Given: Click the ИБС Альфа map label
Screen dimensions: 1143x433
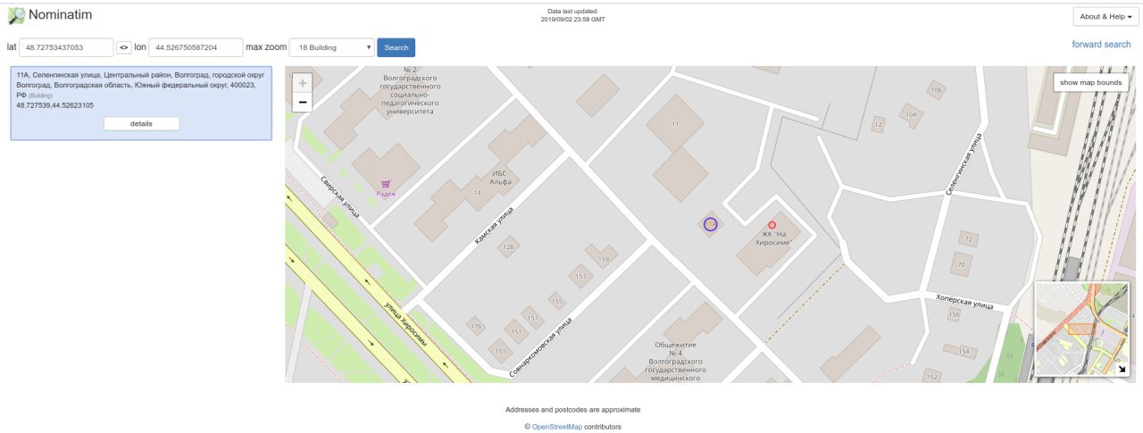Looking at the screenshot, I should pos(501,177).
